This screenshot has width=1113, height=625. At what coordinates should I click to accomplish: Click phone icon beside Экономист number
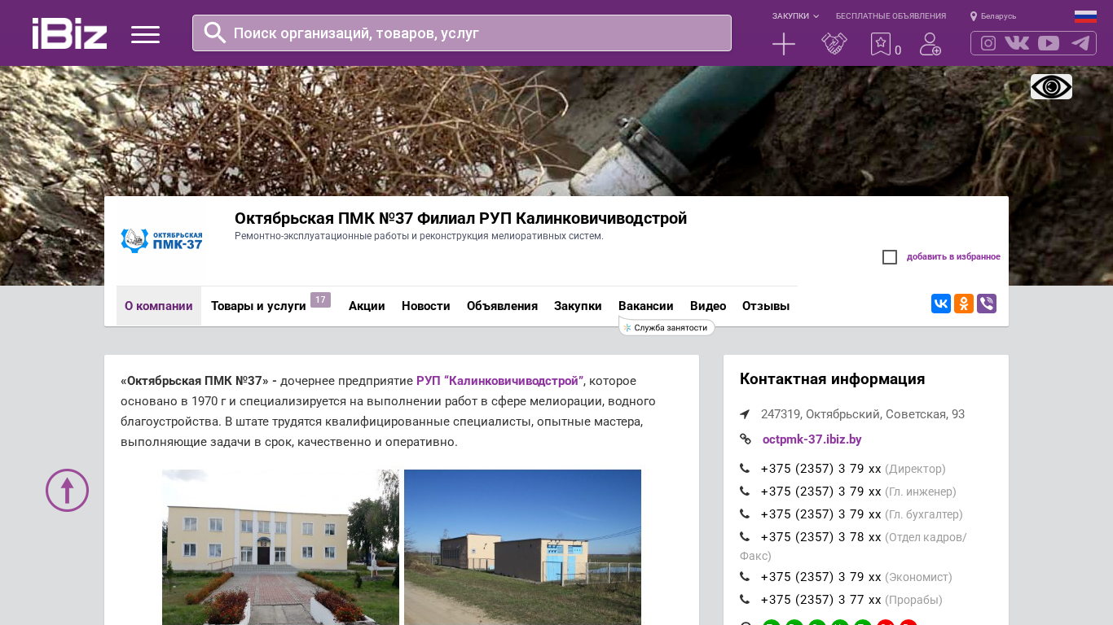pos(745,577)
